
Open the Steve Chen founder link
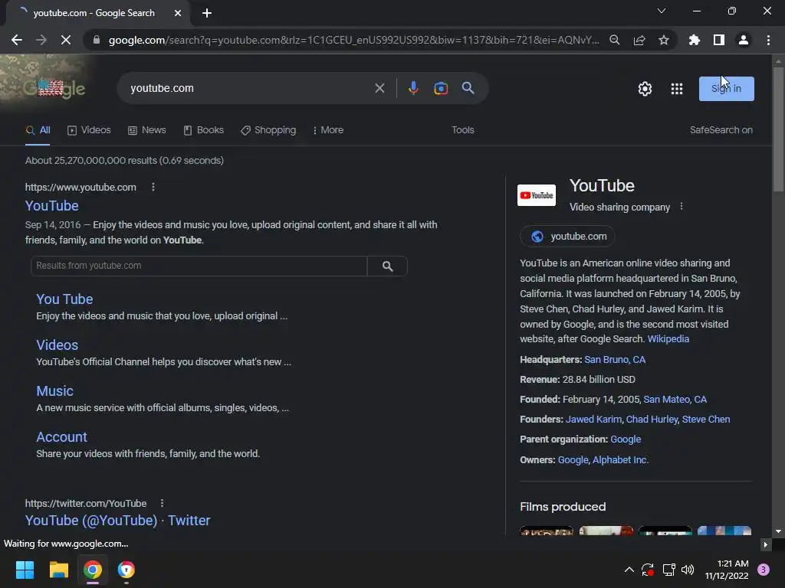coord(706,420)
